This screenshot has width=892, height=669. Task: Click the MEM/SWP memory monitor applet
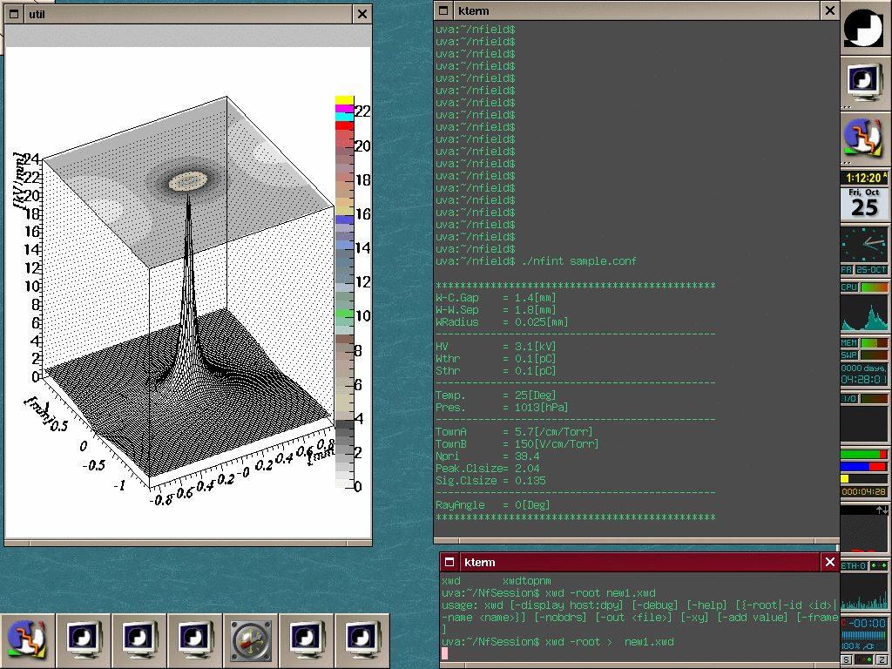(x=865, y=348)
